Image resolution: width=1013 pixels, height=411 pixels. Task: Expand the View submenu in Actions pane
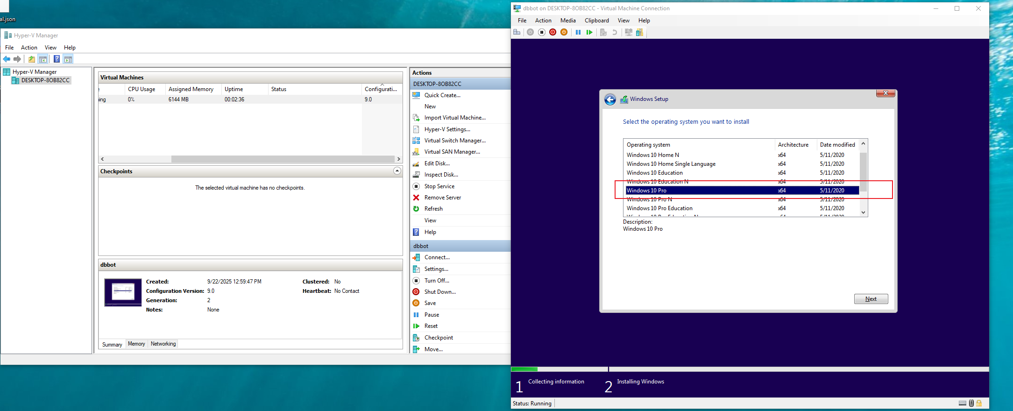point(430,220)
